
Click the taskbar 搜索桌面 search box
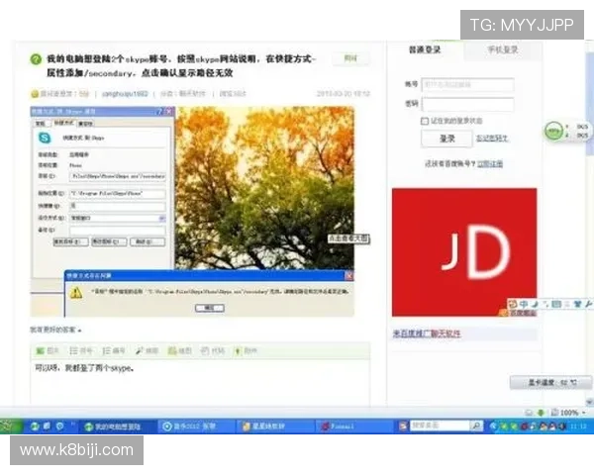[x=440, y=426]
